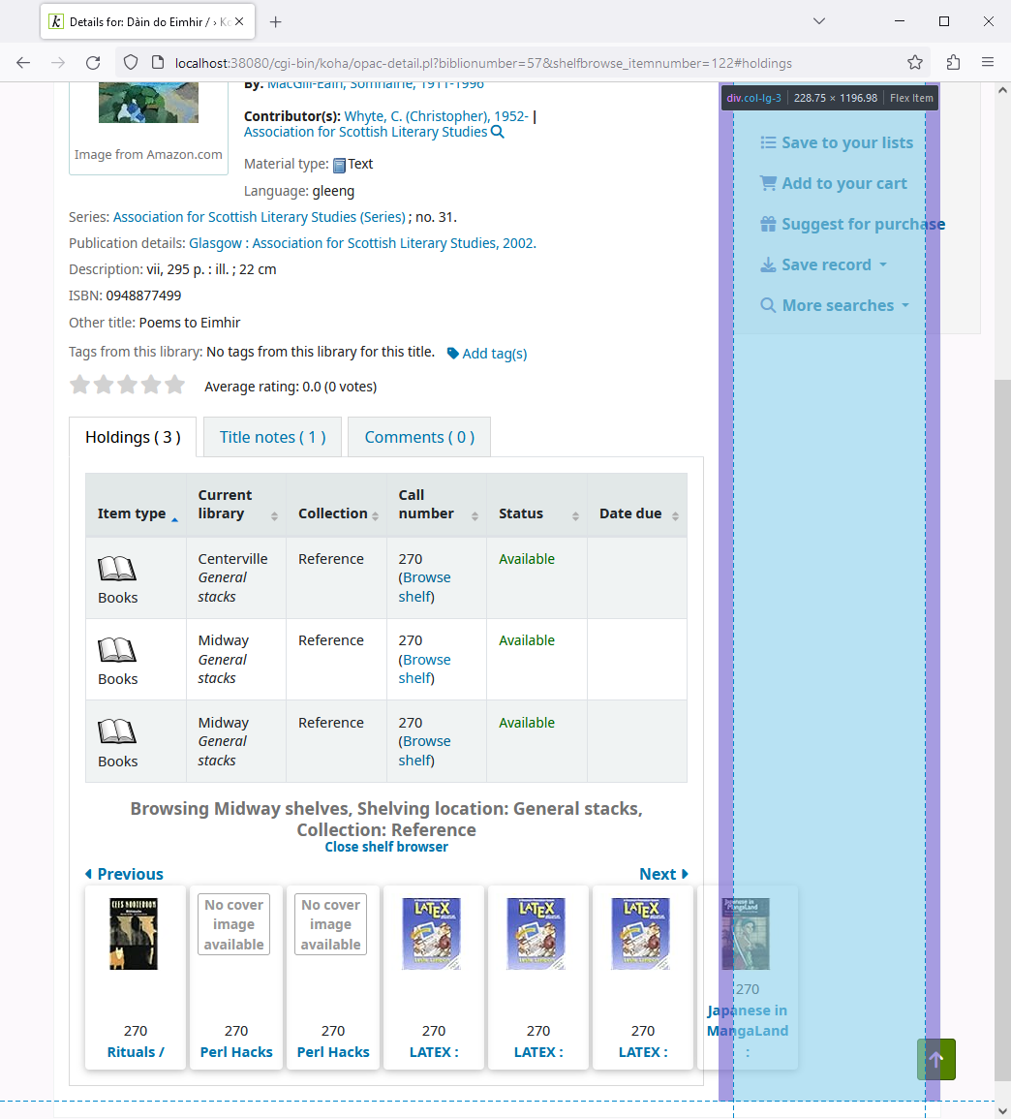Expand the More searches dropdown

click(x=836, y=305)
